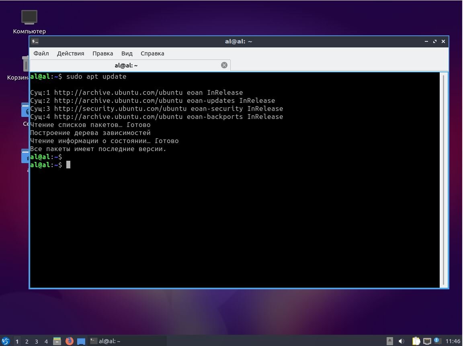Open the Правка menu
This screenshot has width=463, height=346.
coord(103,53)
